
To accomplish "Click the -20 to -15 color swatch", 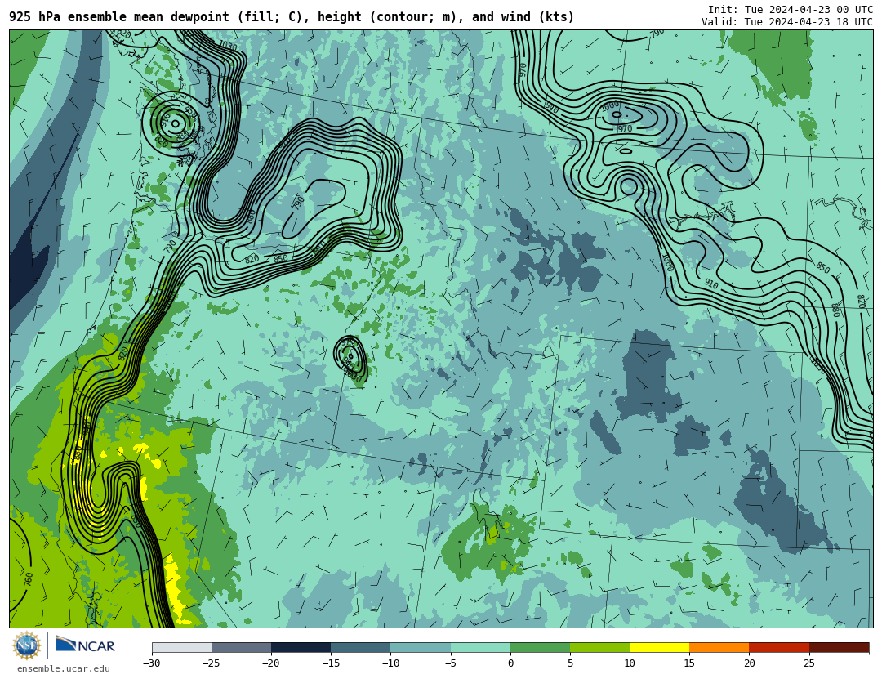I will pos(301,648).
